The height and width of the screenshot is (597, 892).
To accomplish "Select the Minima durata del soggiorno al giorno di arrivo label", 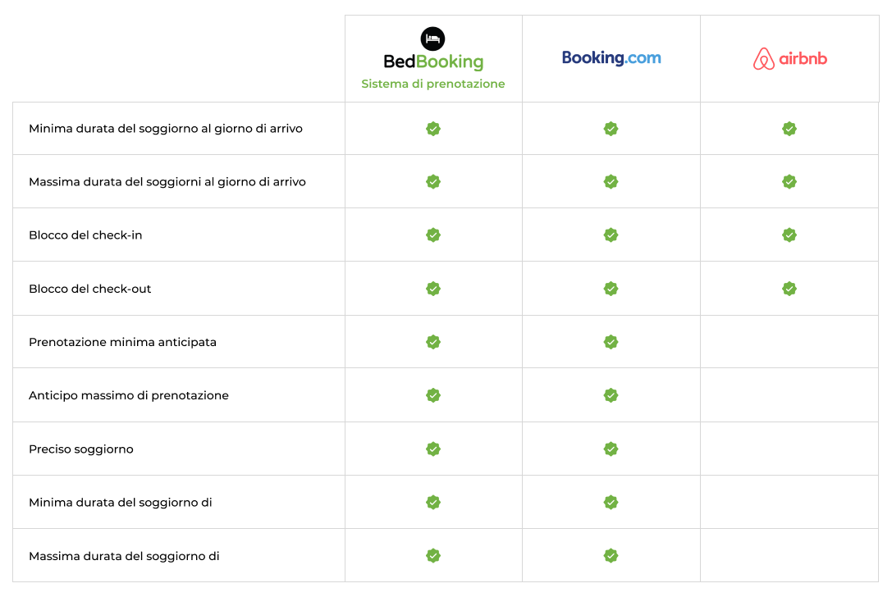I will click(166, 129).
